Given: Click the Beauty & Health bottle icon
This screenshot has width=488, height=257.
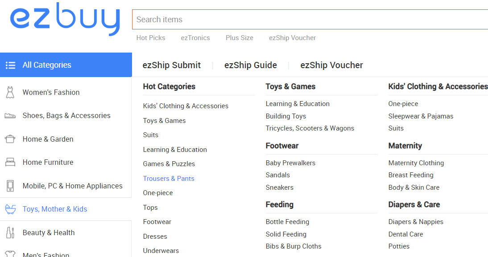Looking at the screenshot, I should click(x=10, y=233).
